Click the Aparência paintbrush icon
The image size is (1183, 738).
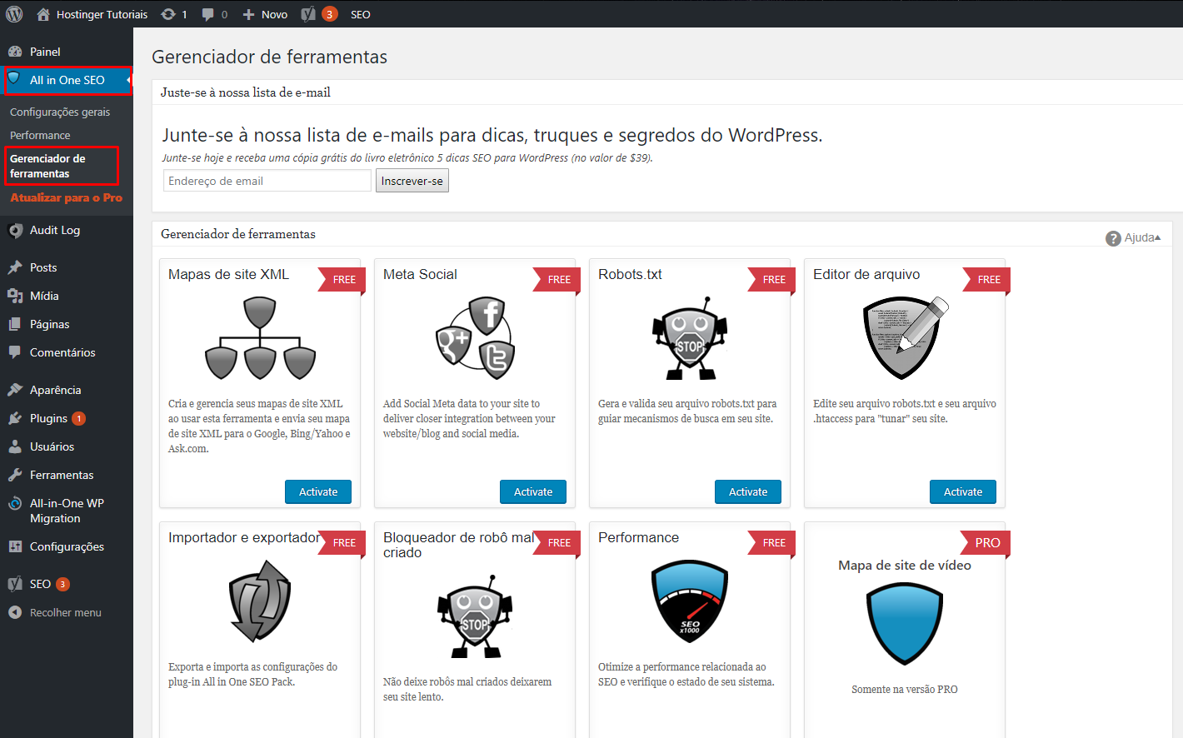pyautogui.click(x=15, y=390)
